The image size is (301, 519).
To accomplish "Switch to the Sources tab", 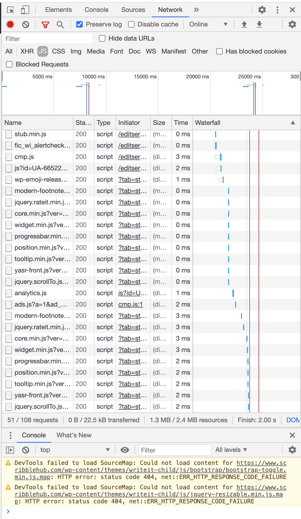I will [x=133, y=10].
